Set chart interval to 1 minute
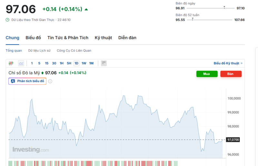Viewport: 258px width, 166px height. [32, 63]
